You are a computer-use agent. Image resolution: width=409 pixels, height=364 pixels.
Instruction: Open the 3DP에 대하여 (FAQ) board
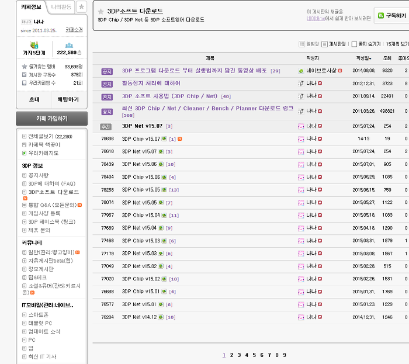pos(52,183)
